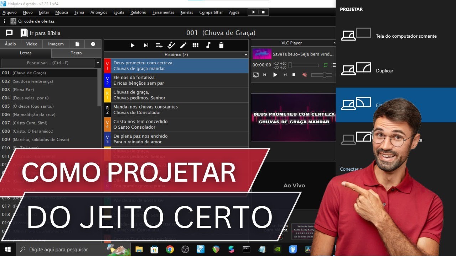Open the Janelas menu
Screen dimensions: 456x256
click(x=187, y=12)
